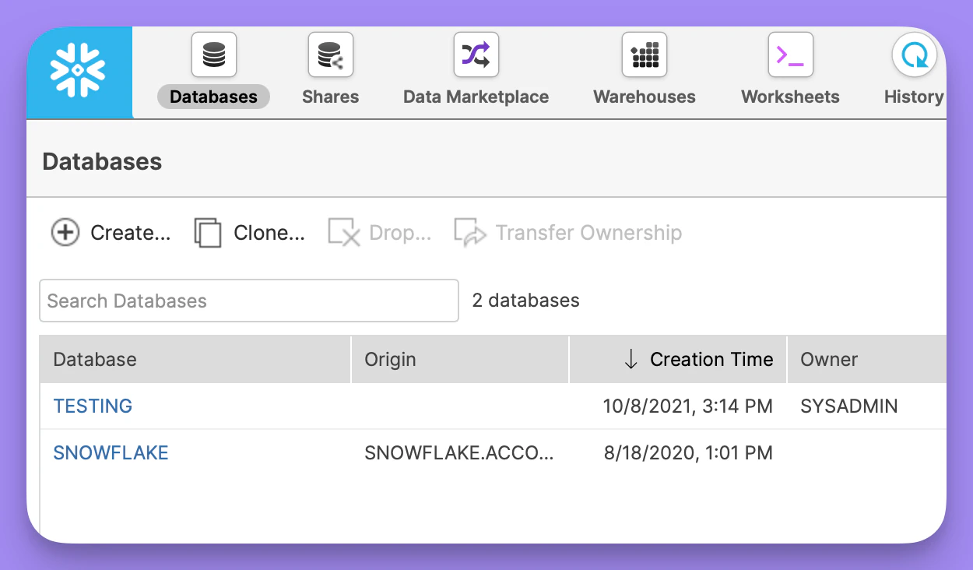
Task: Go to the Data Marketplace tab label
Action: (476, 97)
